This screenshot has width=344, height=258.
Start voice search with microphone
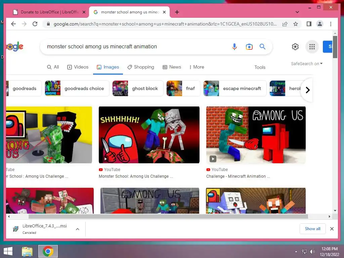pyautogui.click(x=234, y=46)
